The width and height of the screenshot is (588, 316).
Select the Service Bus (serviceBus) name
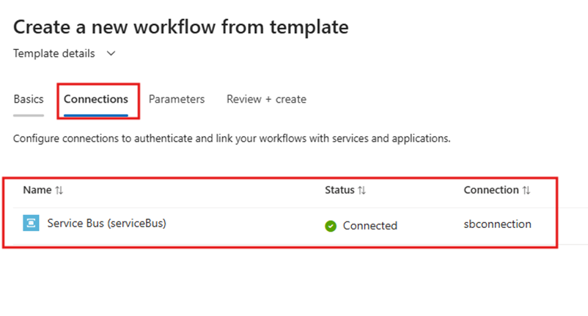(x=107, y=223)
